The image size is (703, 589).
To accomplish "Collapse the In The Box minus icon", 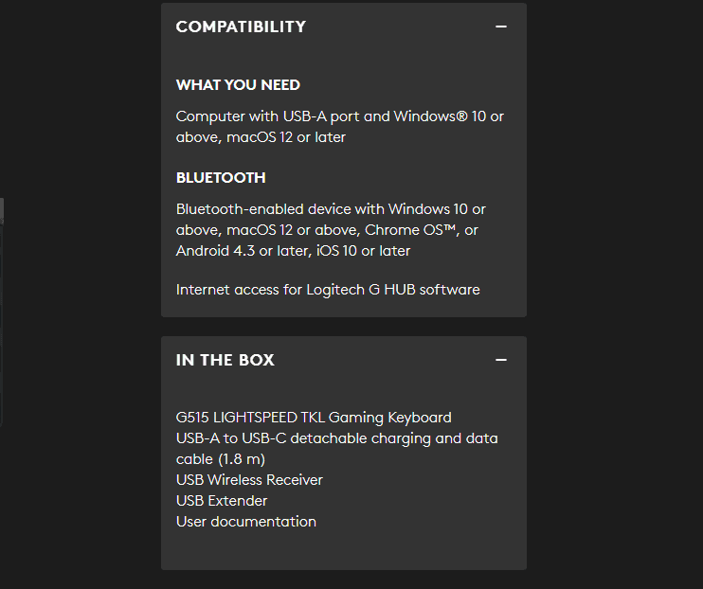I will click(x=501, y=360).
